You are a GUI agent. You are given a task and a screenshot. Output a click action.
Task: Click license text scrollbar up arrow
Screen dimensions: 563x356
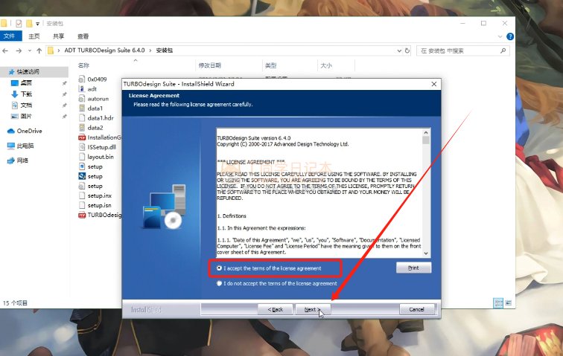(x=426, y=132)
